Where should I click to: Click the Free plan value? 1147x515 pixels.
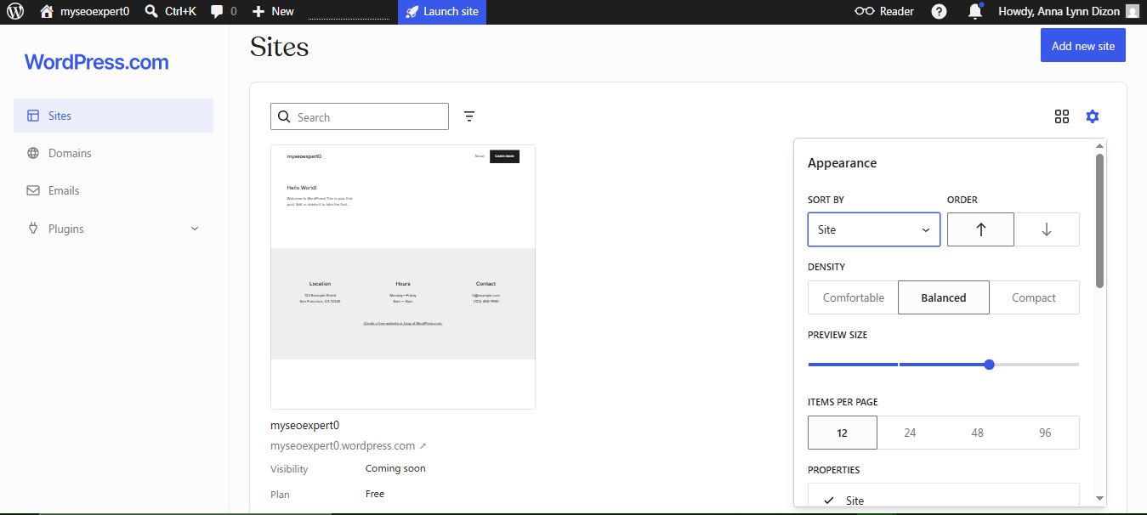[375, 494]
